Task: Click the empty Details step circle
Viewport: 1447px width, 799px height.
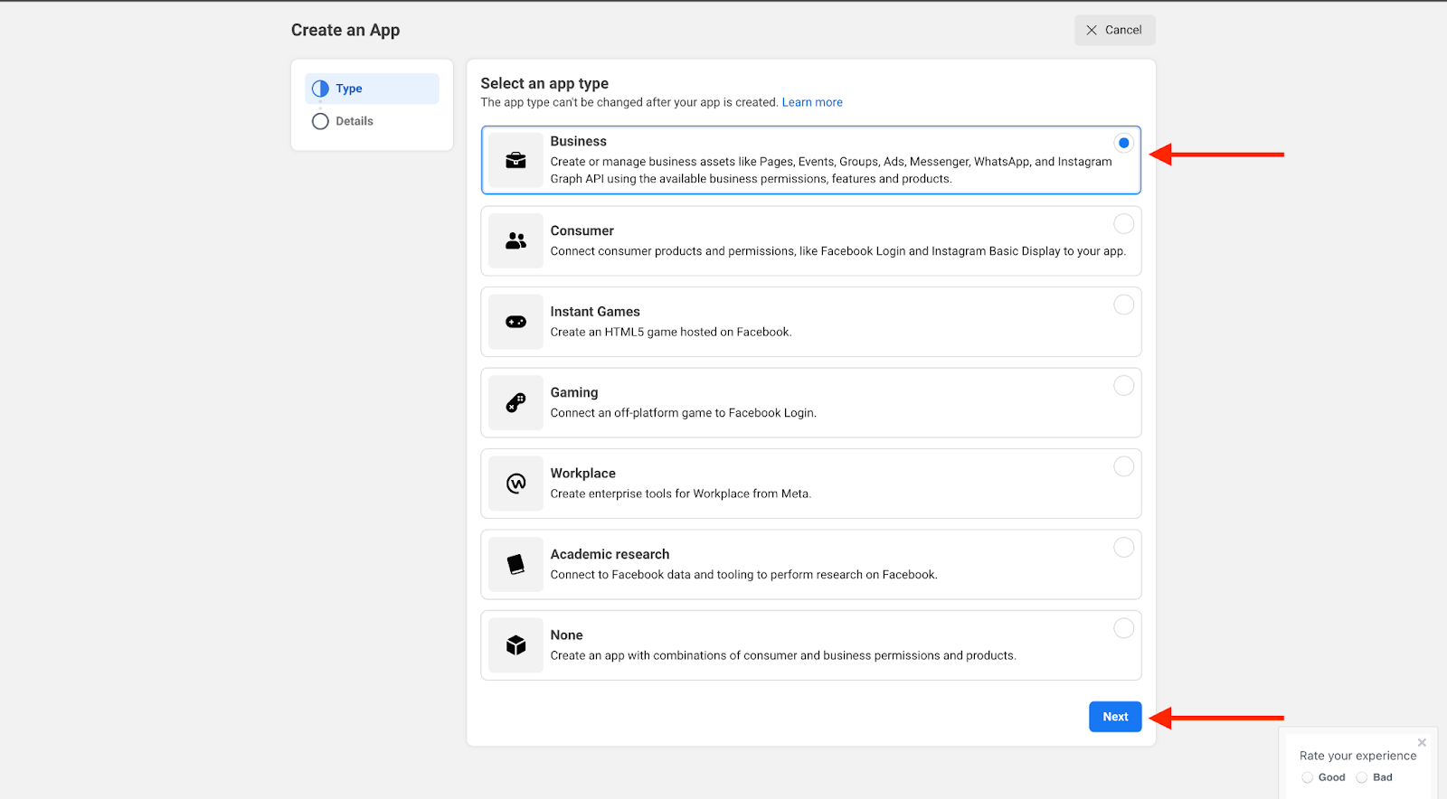Action: [320, 121]
